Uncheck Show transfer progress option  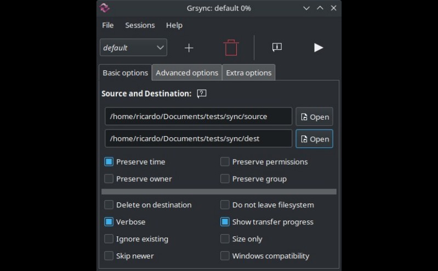pyautogui.click(x=225, y=222)
